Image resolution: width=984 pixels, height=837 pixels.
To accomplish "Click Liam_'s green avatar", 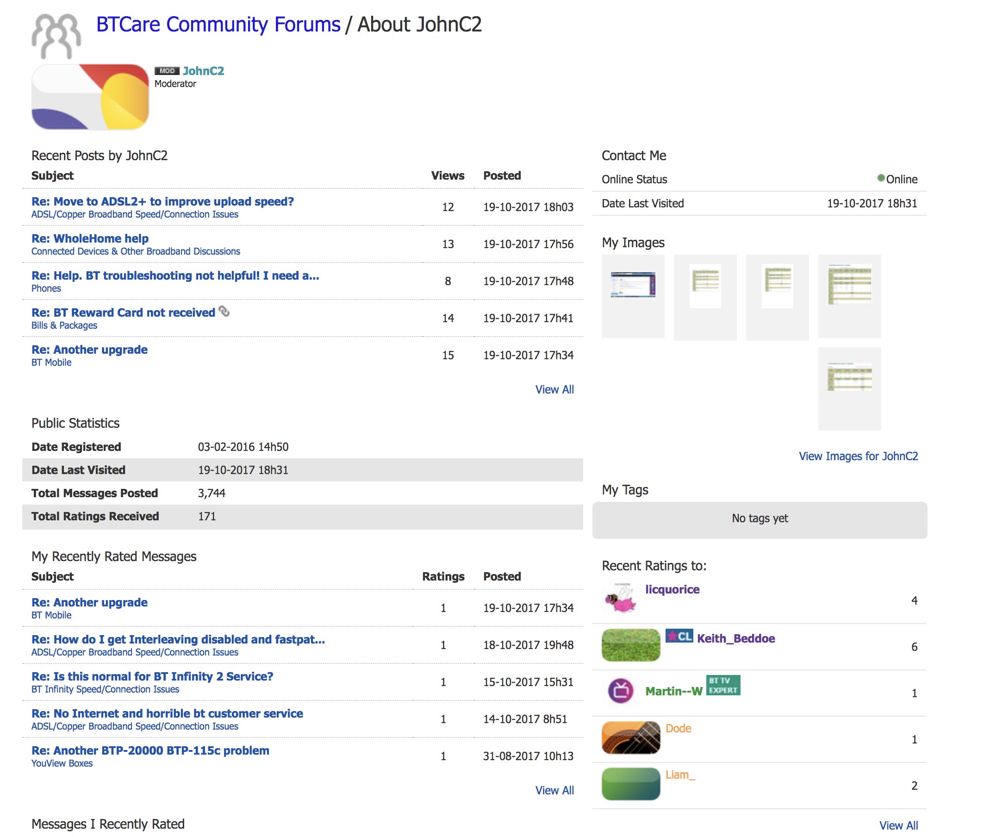I will (x=630, y=784).
